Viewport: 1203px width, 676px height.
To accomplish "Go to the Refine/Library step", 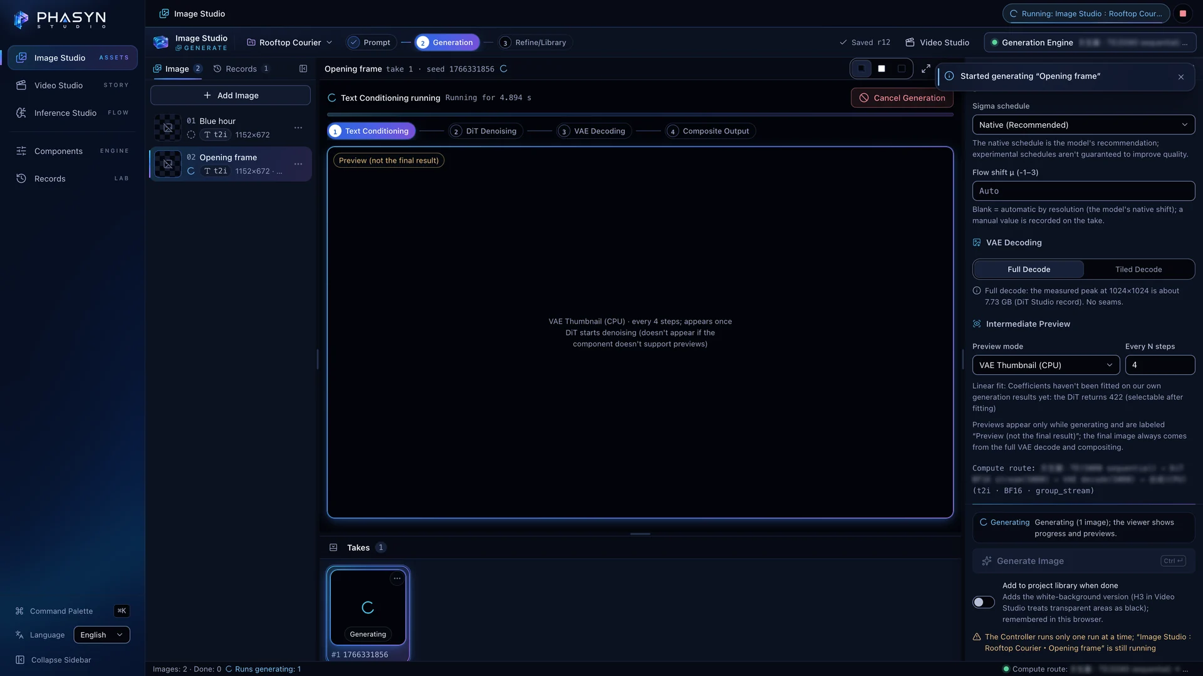I will (534, 43).
